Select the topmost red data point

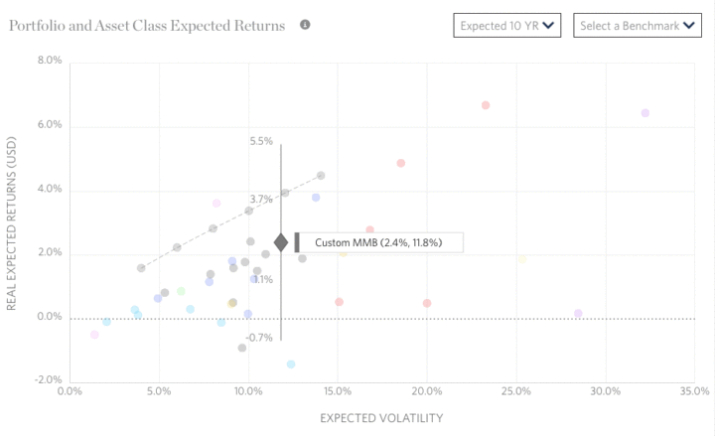[x=486, y=105]
